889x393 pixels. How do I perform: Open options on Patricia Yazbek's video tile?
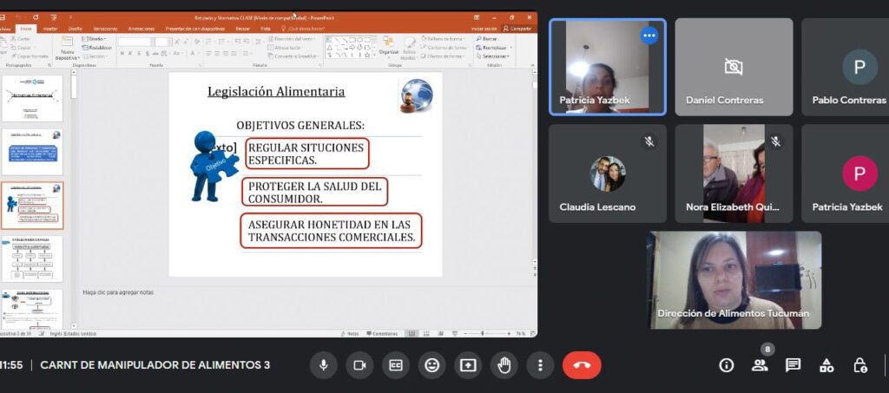[x=649, y=36]
